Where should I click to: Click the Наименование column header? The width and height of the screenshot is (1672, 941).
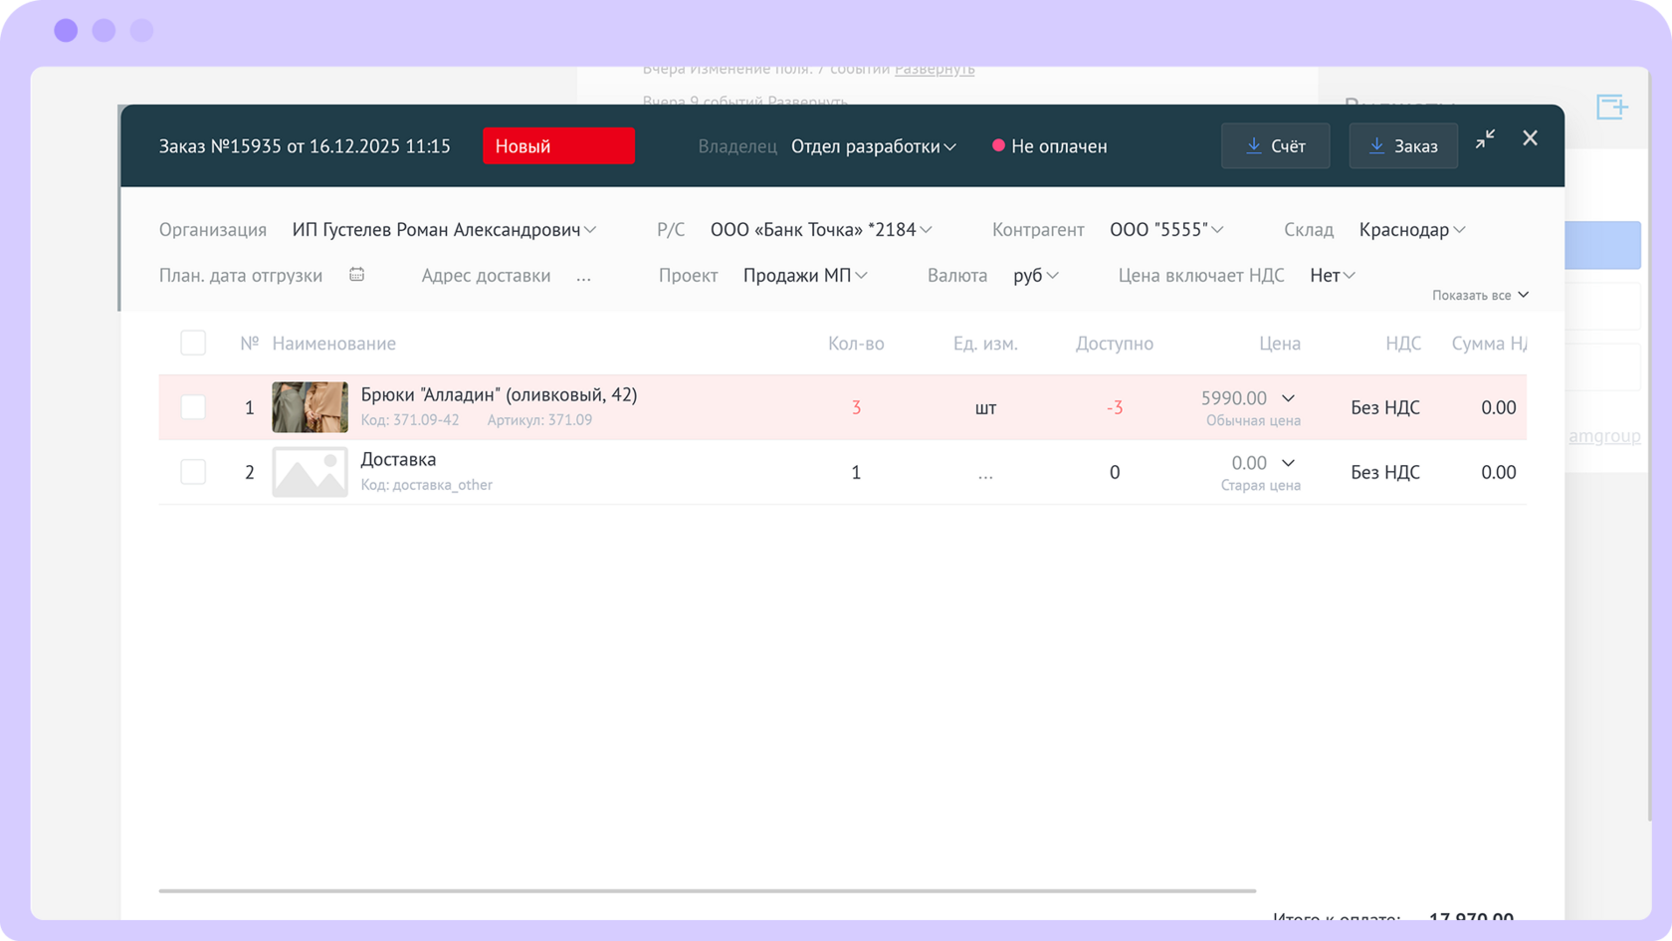click(x=333, y=344)
